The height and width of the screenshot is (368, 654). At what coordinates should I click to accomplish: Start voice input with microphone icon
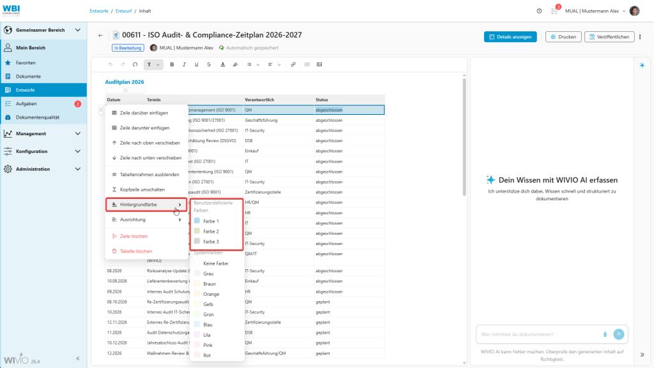pos(605,334)
